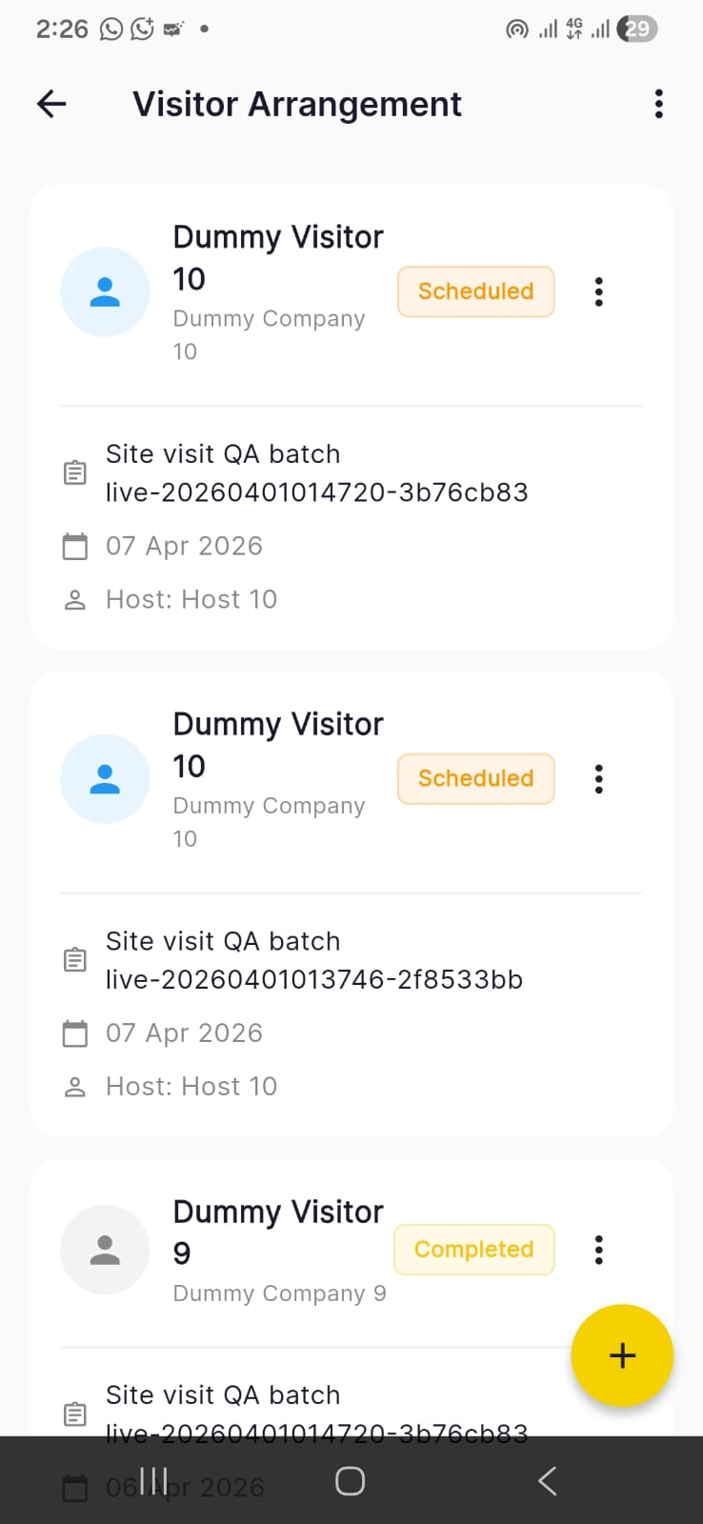Tap the Dummy Visitor 9 name
703x1524 pixels.
click(277, 1232)
